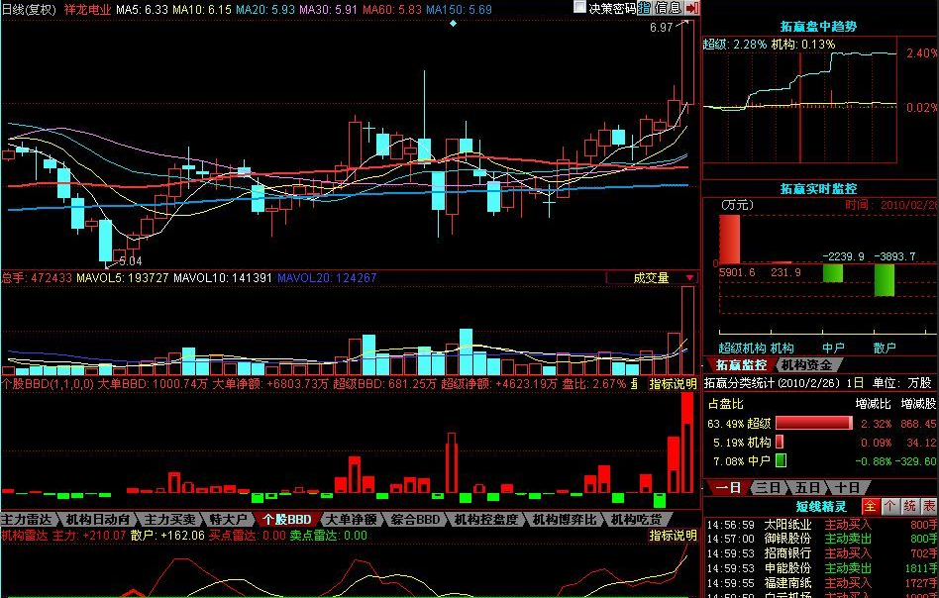
Task: Select the 全 filter icon in 短线精灵
Action: point(869,506)
